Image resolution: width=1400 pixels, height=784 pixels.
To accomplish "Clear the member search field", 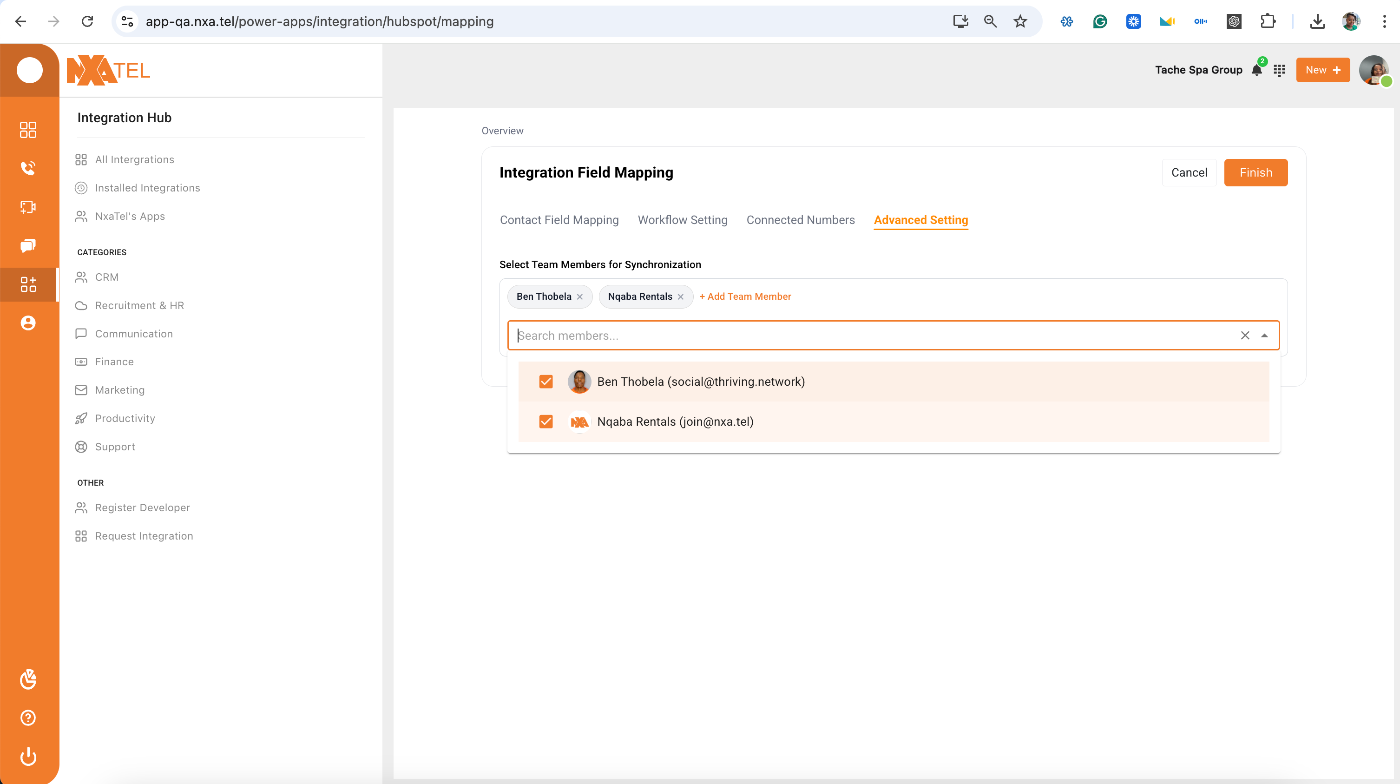I will coord(1245,336).
